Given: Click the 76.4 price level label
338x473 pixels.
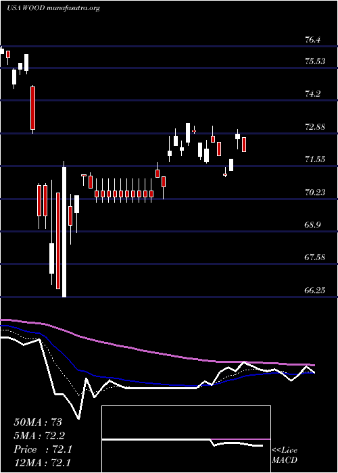Looking at the screenshot, I should [x=313, y=40].
